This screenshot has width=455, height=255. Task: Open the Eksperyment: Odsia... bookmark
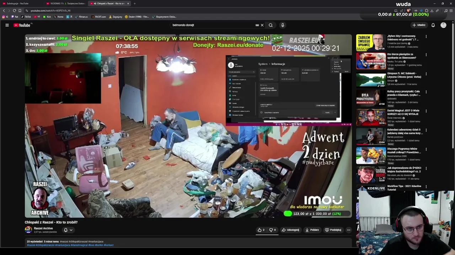pos(164,17)
